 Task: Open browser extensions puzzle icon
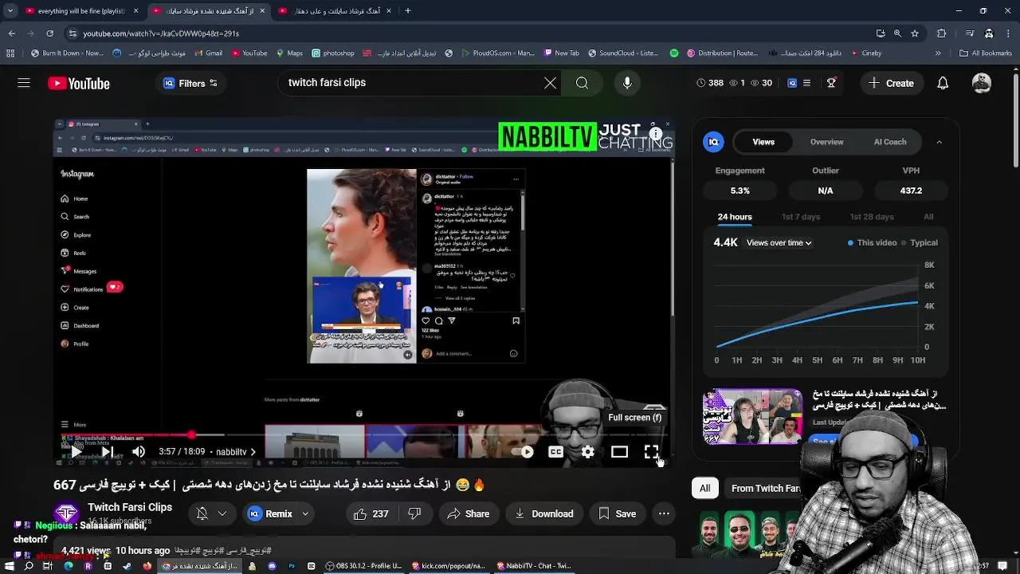click(942, 33)
